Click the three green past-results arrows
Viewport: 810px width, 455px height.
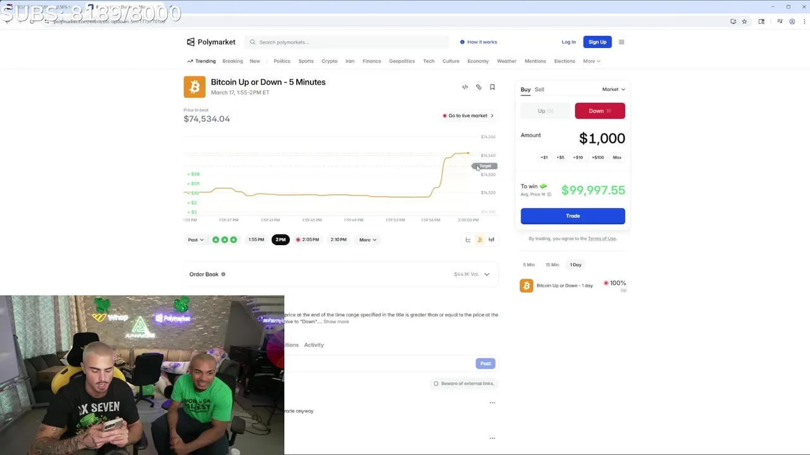point(225,240)
